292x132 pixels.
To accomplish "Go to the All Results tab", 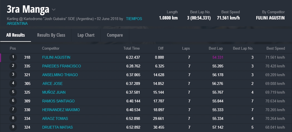I will tap(15, 35).
